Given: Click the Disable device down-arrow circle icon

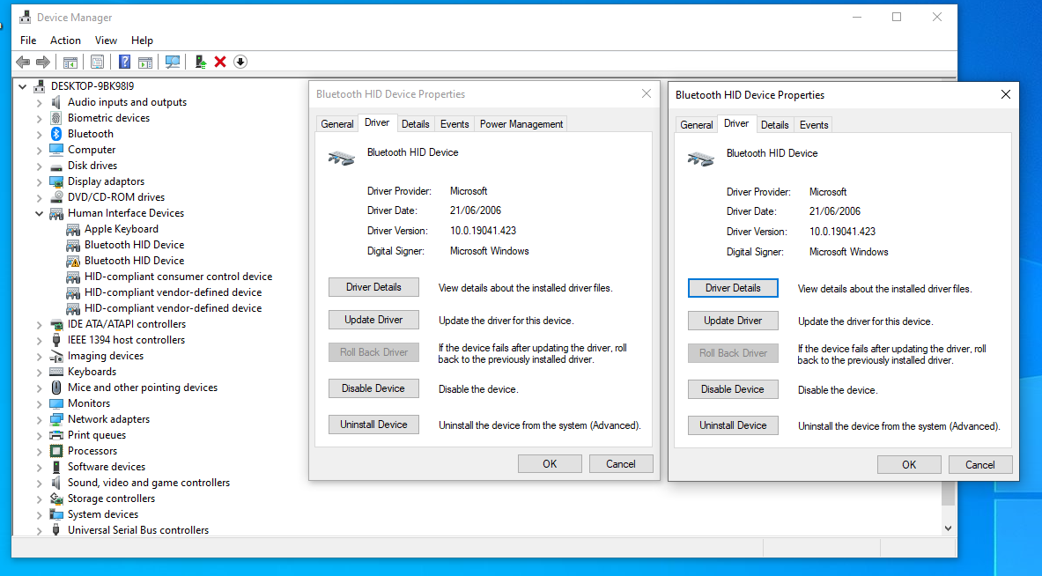Looking at the screenshot, I should 240,62.
